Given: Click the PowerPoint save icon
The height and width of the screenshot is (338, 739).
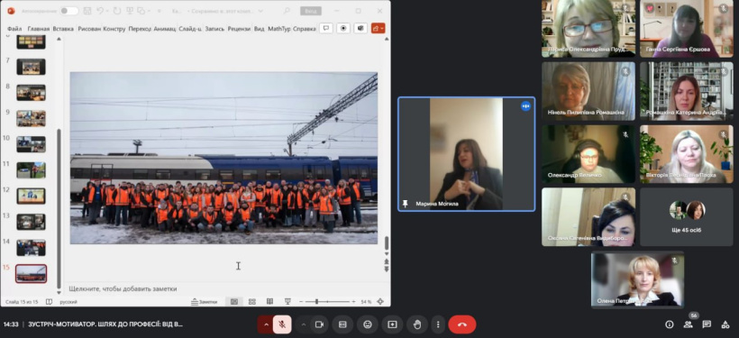Looking at the screenshot, I should coord(87,11).
